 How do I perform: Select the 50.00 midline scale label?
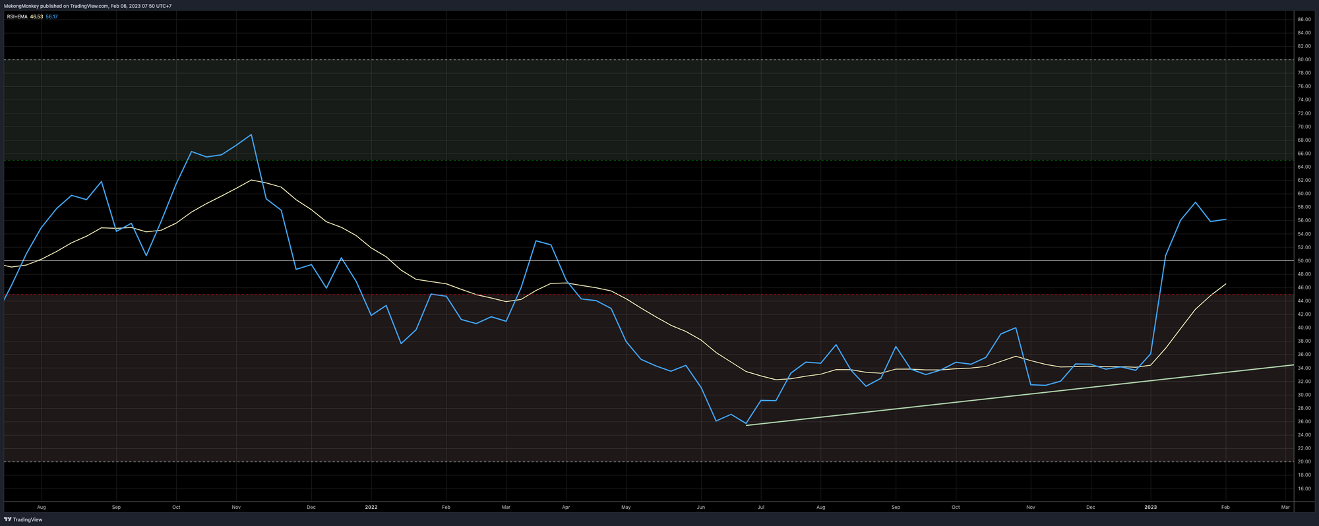[x=1304, y=261]
